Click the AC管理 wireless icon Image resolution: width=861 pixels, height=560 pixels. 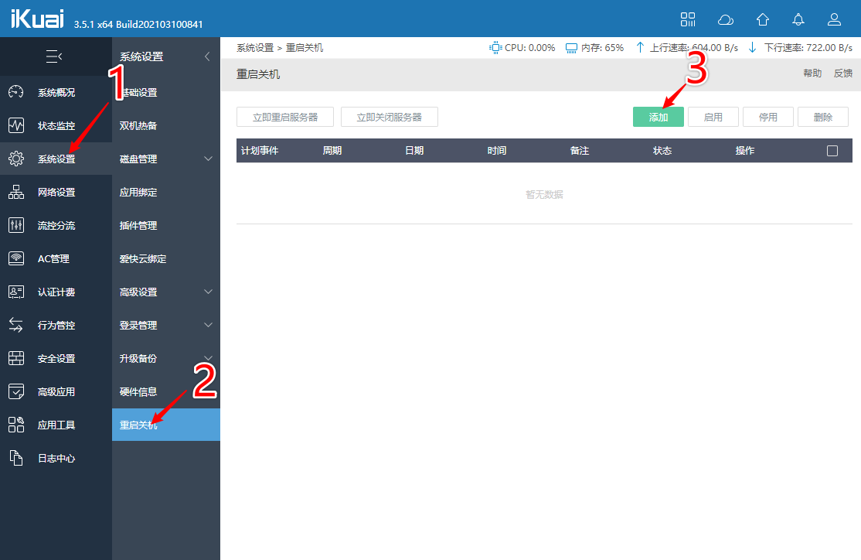point(16,258)
